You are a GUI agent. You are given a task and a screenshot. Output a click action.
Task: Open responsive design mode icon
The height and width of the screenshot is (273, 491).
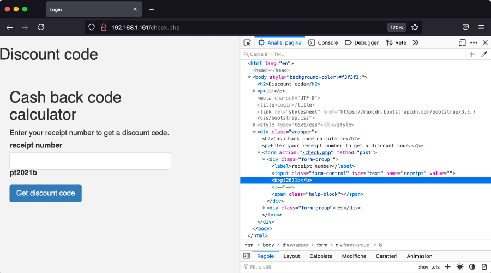pyautogui.click(x=462, y=42)
